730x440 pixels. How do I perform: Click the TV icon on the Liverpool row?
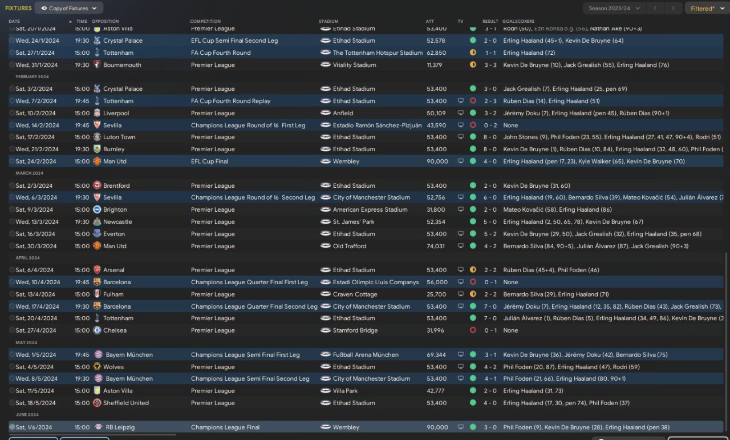(461, 113)
